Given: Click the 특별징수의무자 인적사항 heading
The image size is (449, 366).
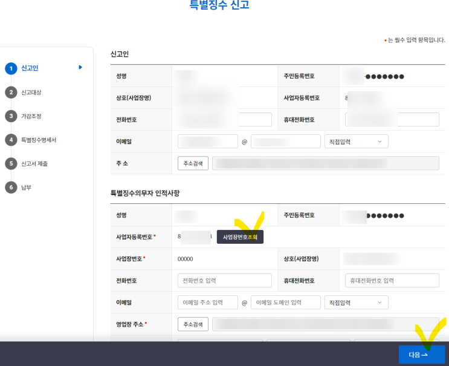Looking at the screenshot, I should [145, 193].
